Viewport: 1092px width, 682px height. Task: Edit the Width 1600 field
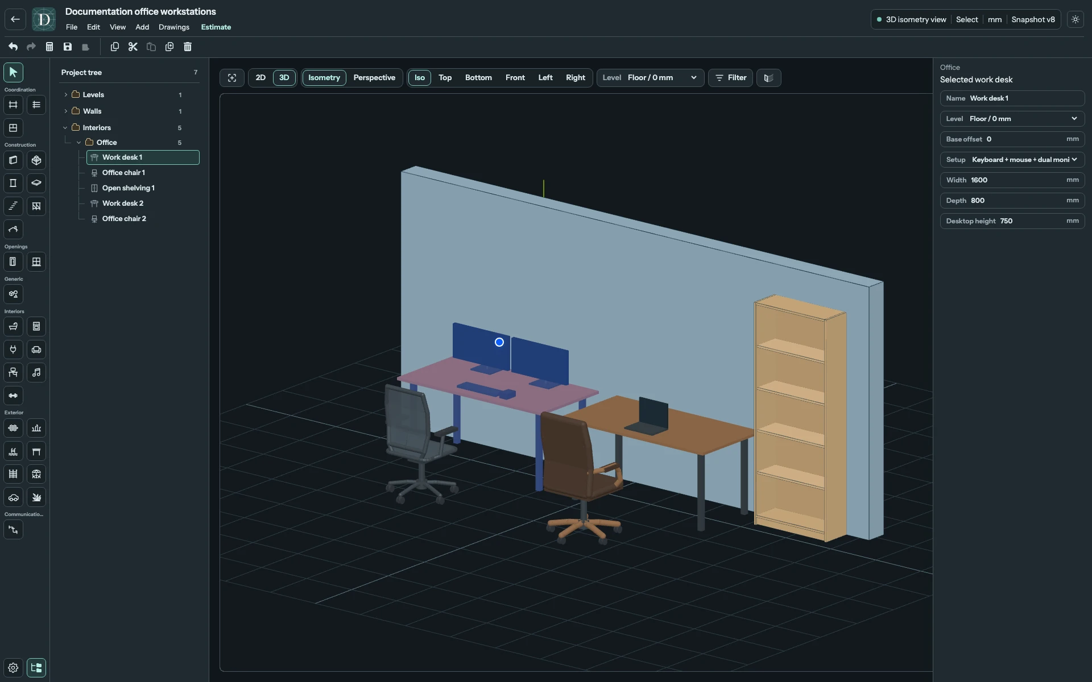click(1012, 180)
